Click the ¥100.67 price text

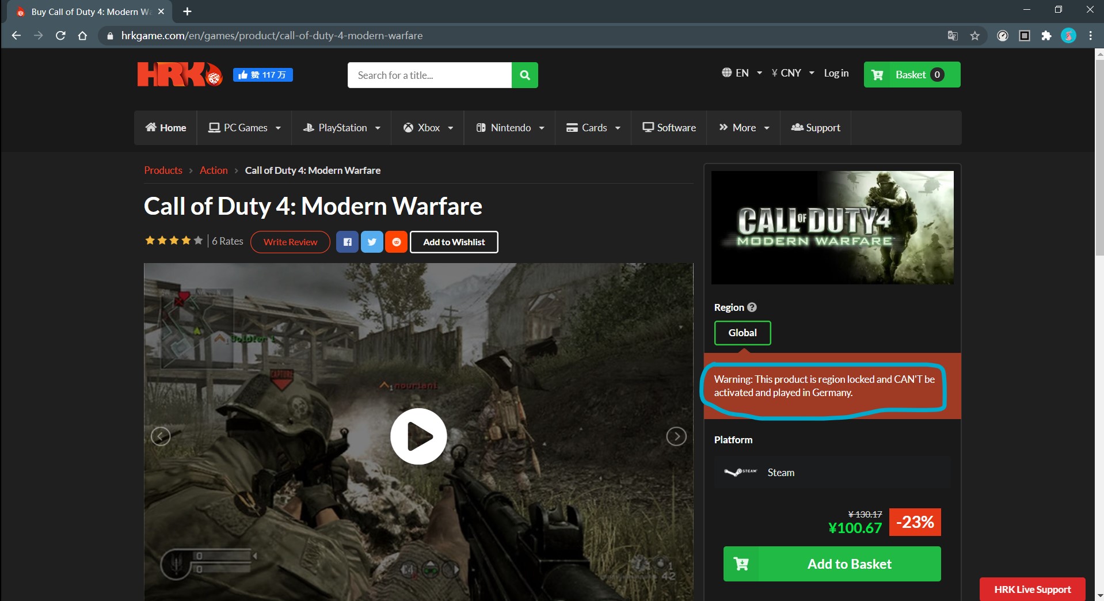[855, 528]
